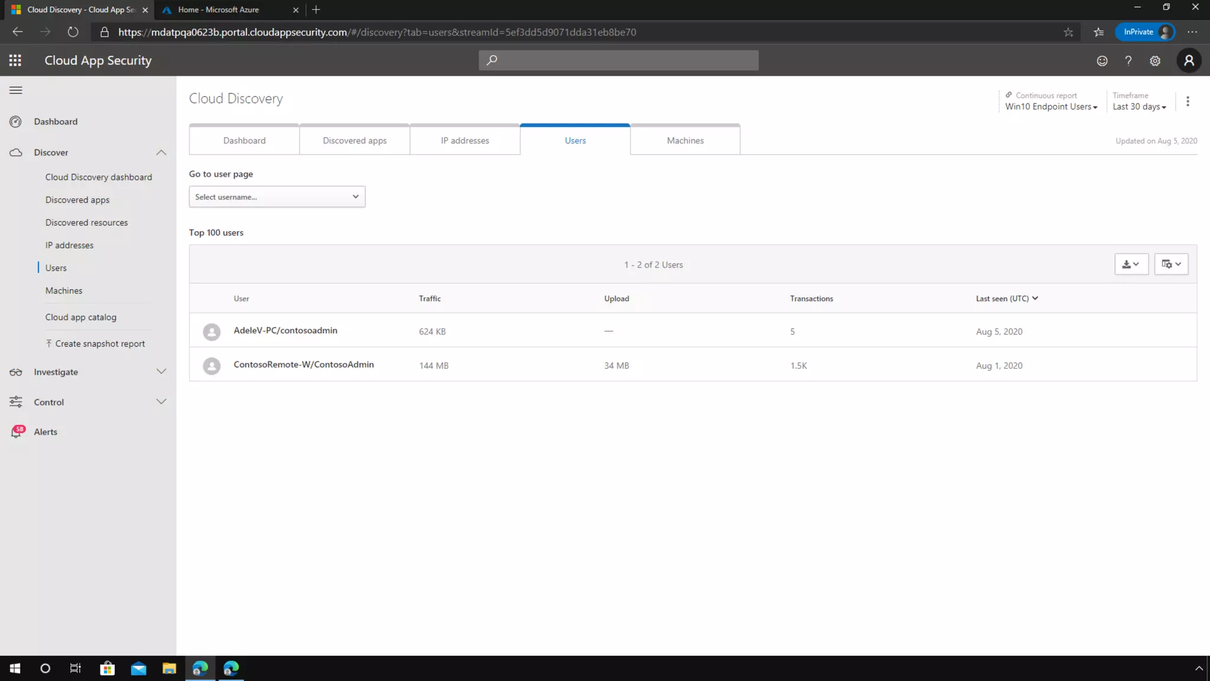The width and height of the screenshot is (1210, 681).
Task: Click the top search box
Action: (618, 60)
